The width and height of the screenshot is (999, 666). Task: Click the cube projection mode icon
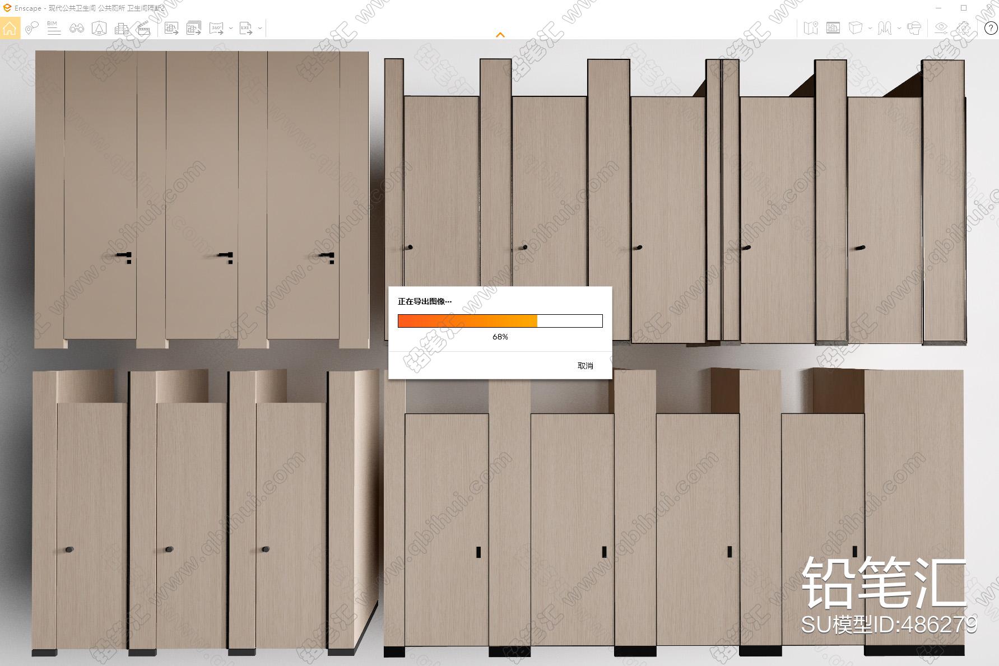click(x=856, y=28)
